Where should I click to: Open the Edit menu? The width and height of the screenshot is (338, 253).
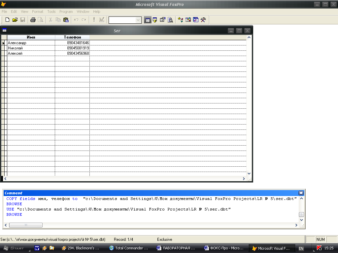[x=14, y=12]
